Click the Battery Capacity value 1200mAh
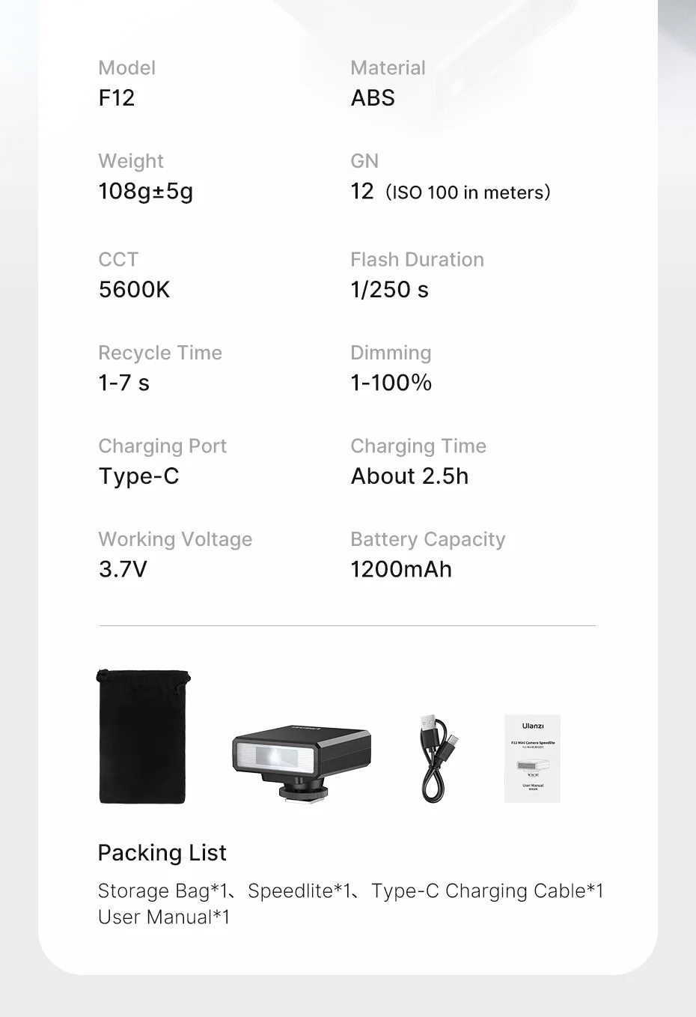696x1017 pixels. 401,570
